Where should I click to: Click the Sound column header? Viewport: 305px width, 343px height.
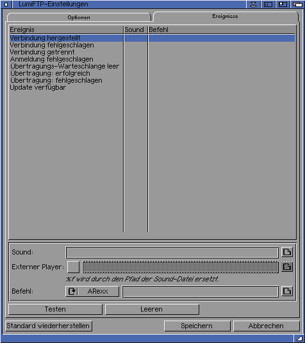(136, 29)
